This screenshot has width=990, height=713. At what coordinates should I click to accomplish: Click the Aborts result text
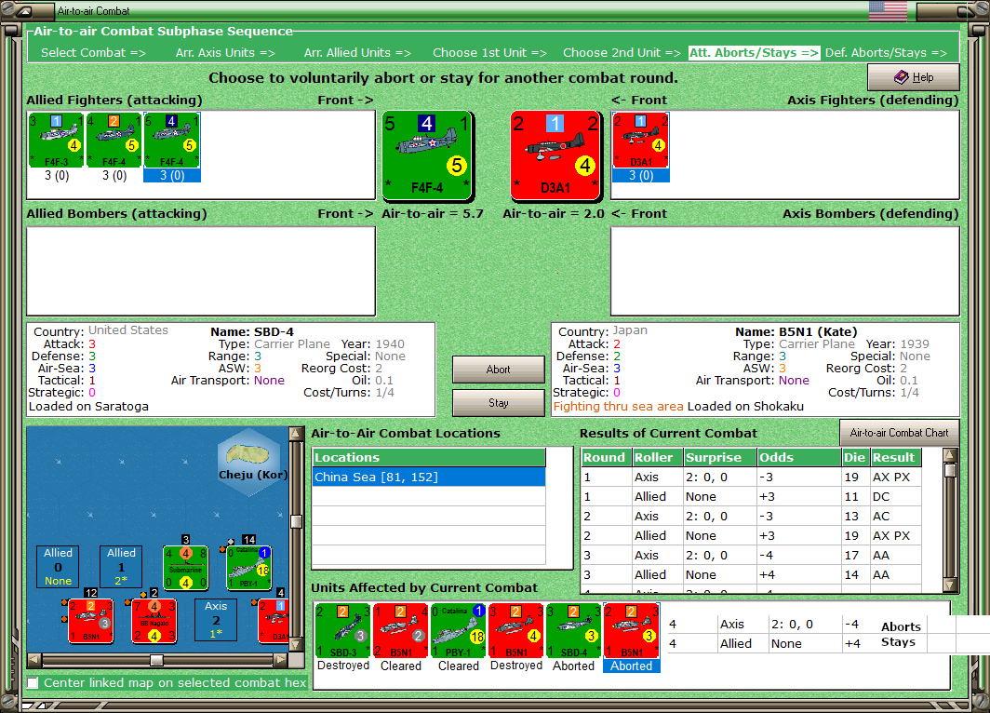[x=901, y=627]
